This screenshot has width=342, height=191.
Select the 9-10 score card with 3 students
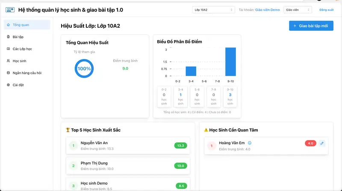coord(230,97)
